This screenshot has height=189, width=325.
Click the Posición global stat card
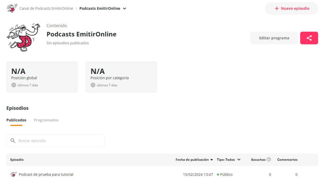click(42, 77)
